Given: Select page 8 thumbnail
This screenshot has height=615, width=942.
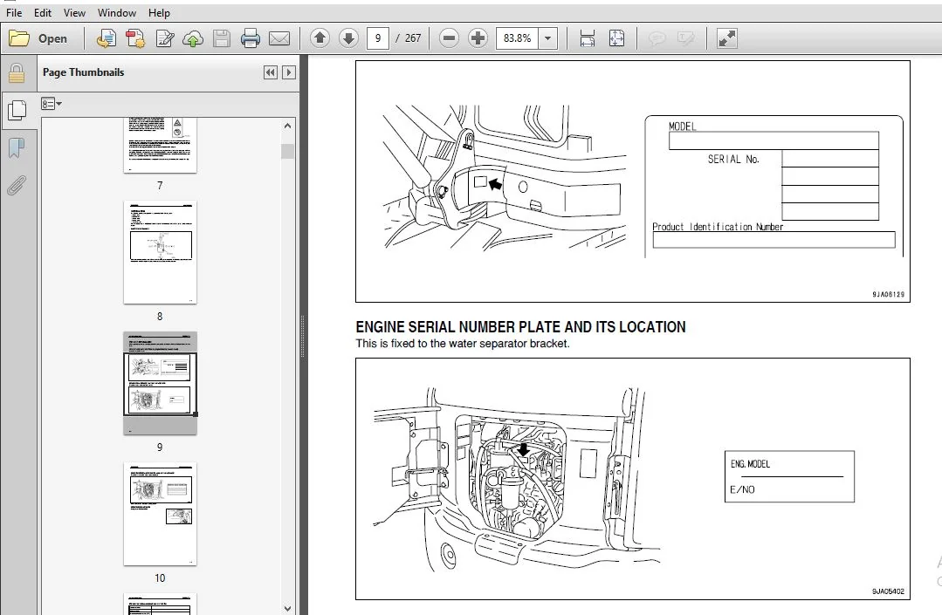Looking at the screenshot, I should click(x=160, y=252).
